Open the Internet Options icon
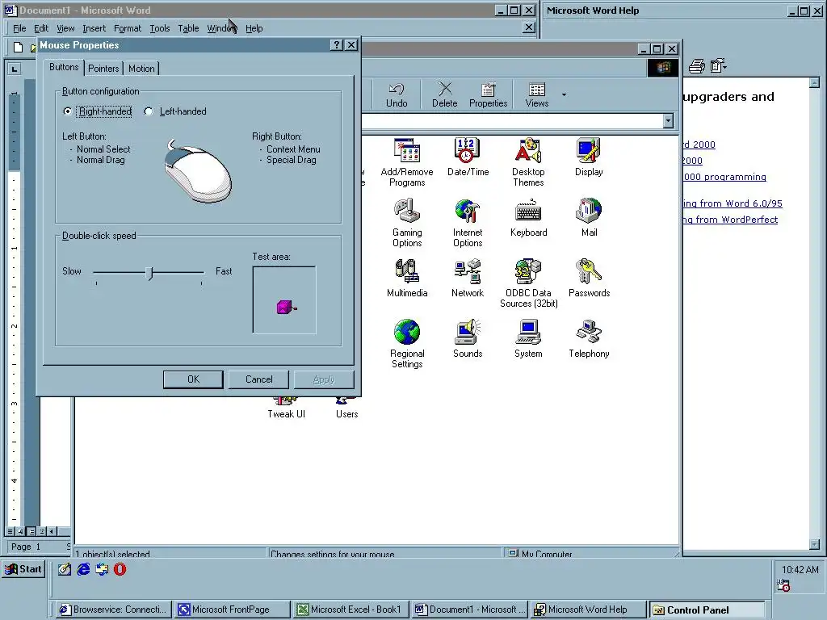 pyautogui.click(x=468, y=222)
